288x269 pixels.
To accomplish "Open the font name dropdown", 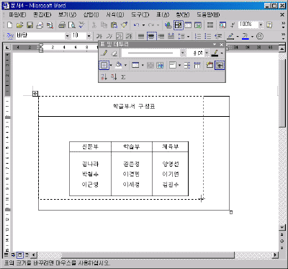I will point(67,36).
